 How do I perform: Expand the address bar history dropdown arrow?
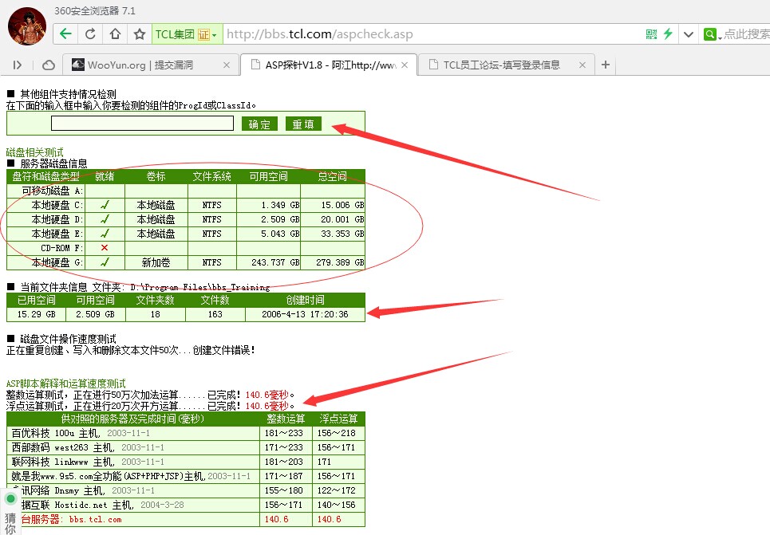point(689,34)
